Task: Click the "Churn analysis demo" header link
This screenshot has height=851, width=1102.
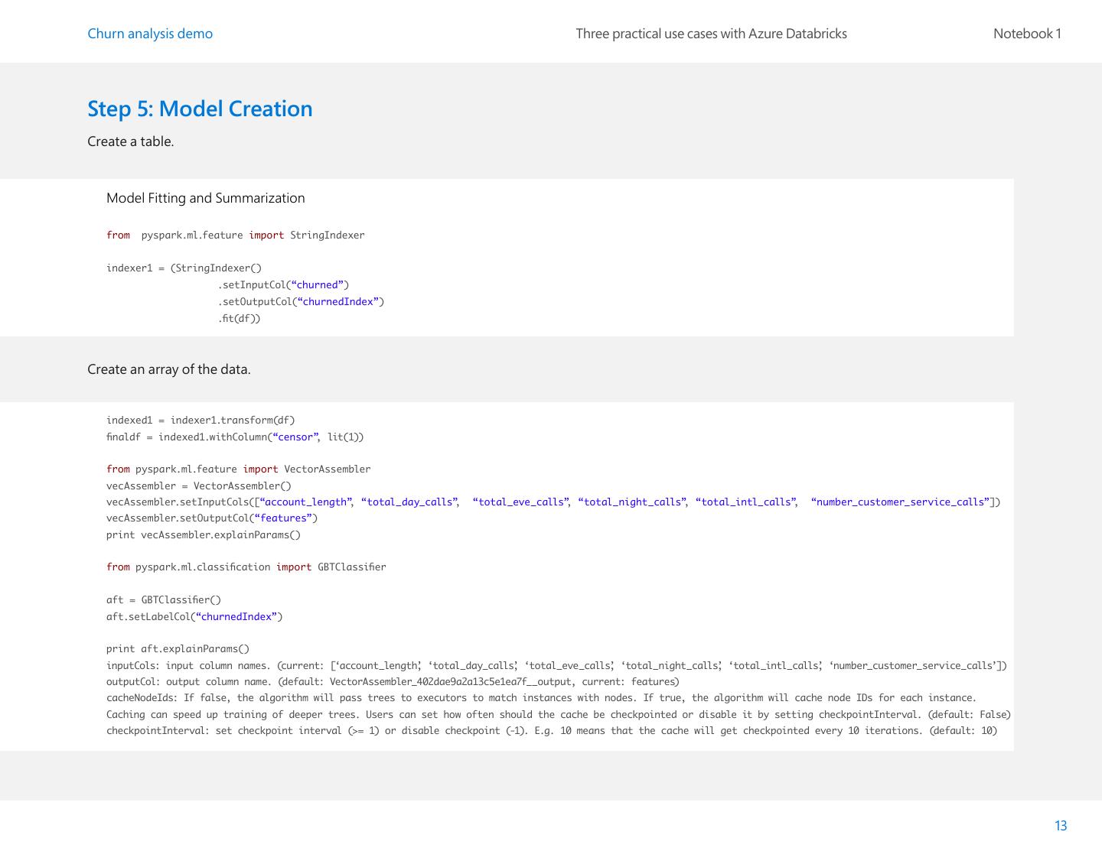Action: pos(150,34)
